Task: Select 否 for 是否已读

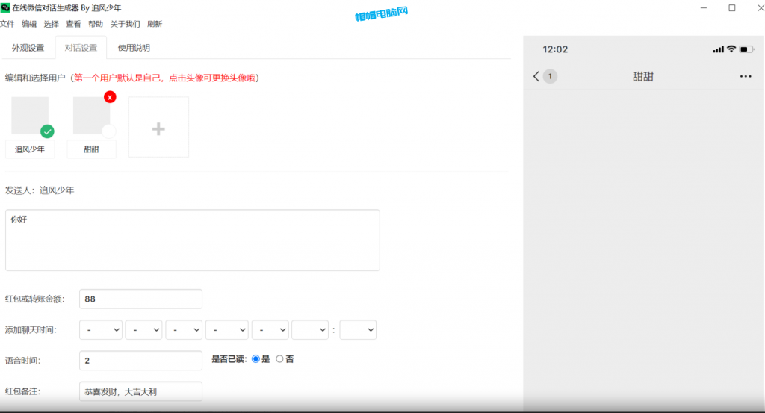Action: (x=279, y=359)
